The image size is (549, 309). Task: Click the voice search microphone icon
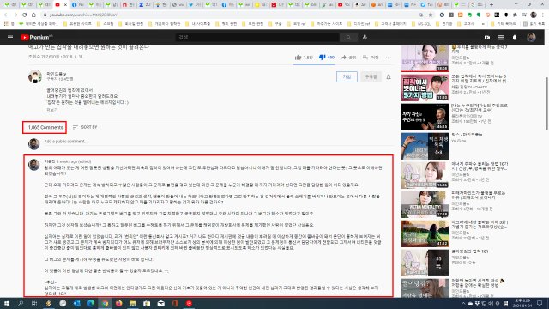[x=365, y=37]
